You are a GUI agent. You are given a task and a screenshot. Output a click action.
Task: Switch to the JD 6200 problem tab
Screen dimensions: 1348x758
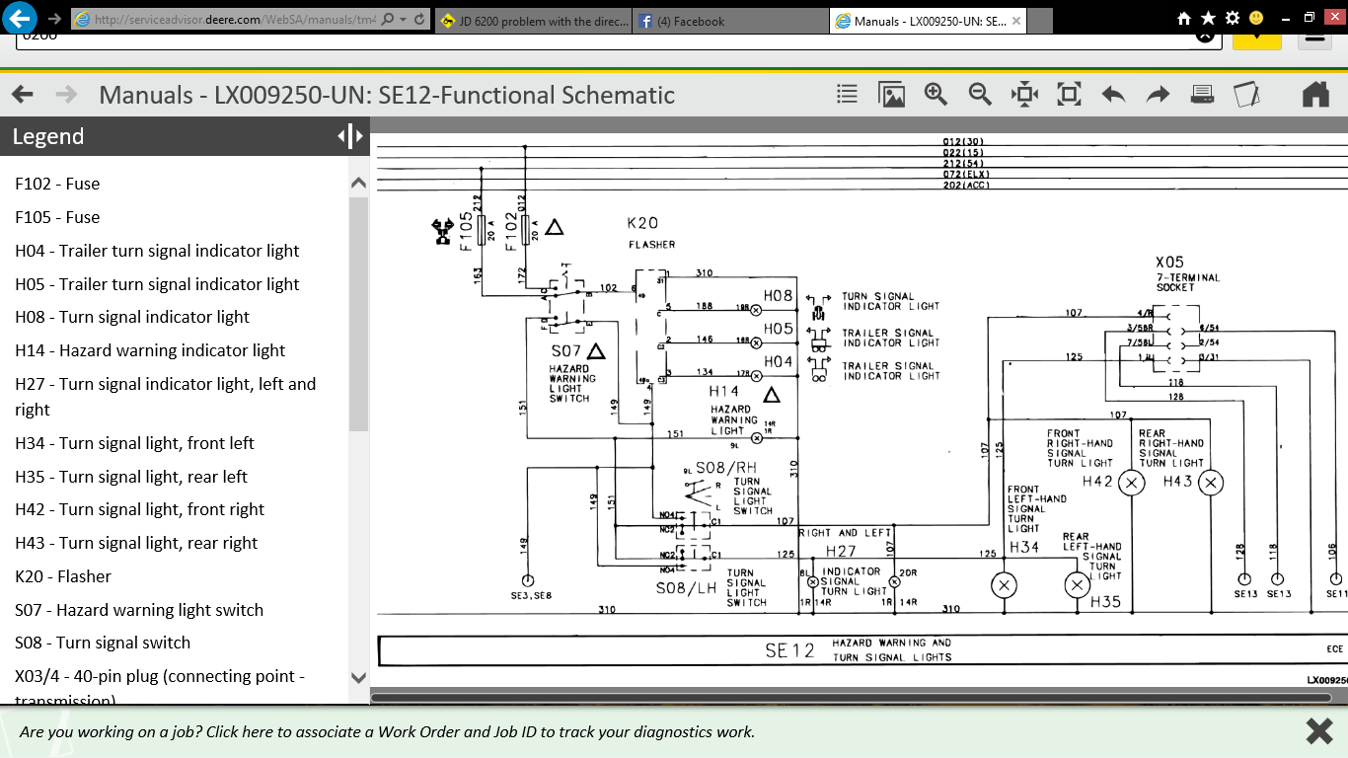tap(532, 21)
